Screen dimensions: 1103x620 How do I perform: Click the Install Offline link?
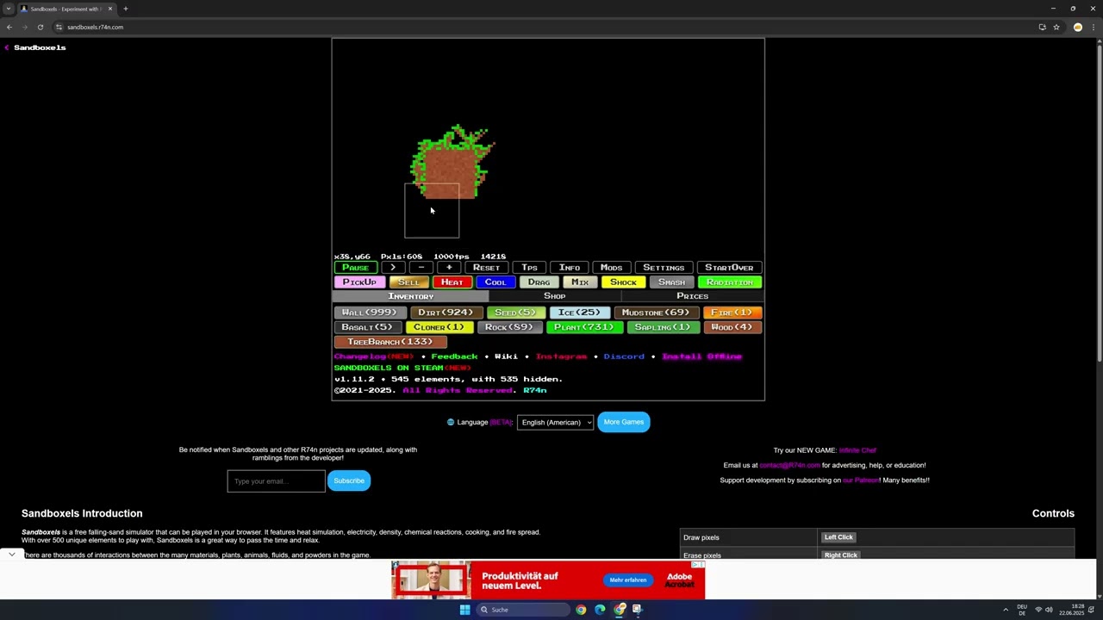point(701,356)
